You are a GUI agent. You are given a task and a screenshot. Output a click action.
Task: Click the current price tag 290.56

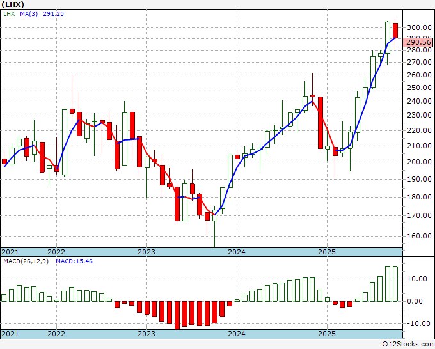[419, 42]
